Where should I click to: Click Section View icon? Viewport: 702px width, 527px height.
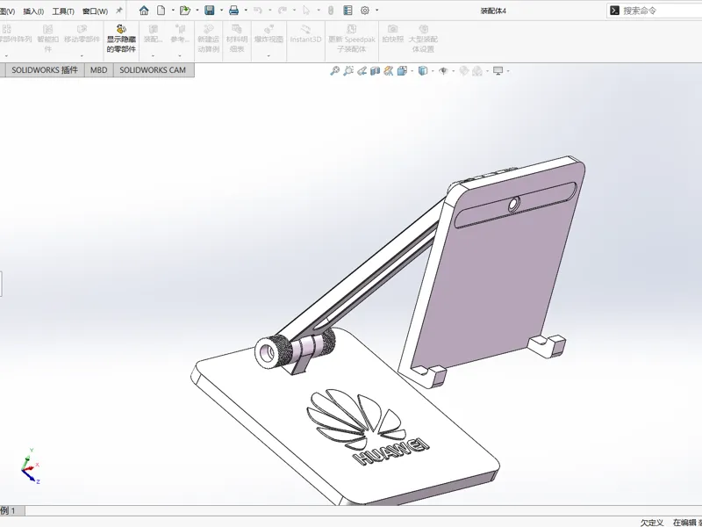tap(376, 71)
